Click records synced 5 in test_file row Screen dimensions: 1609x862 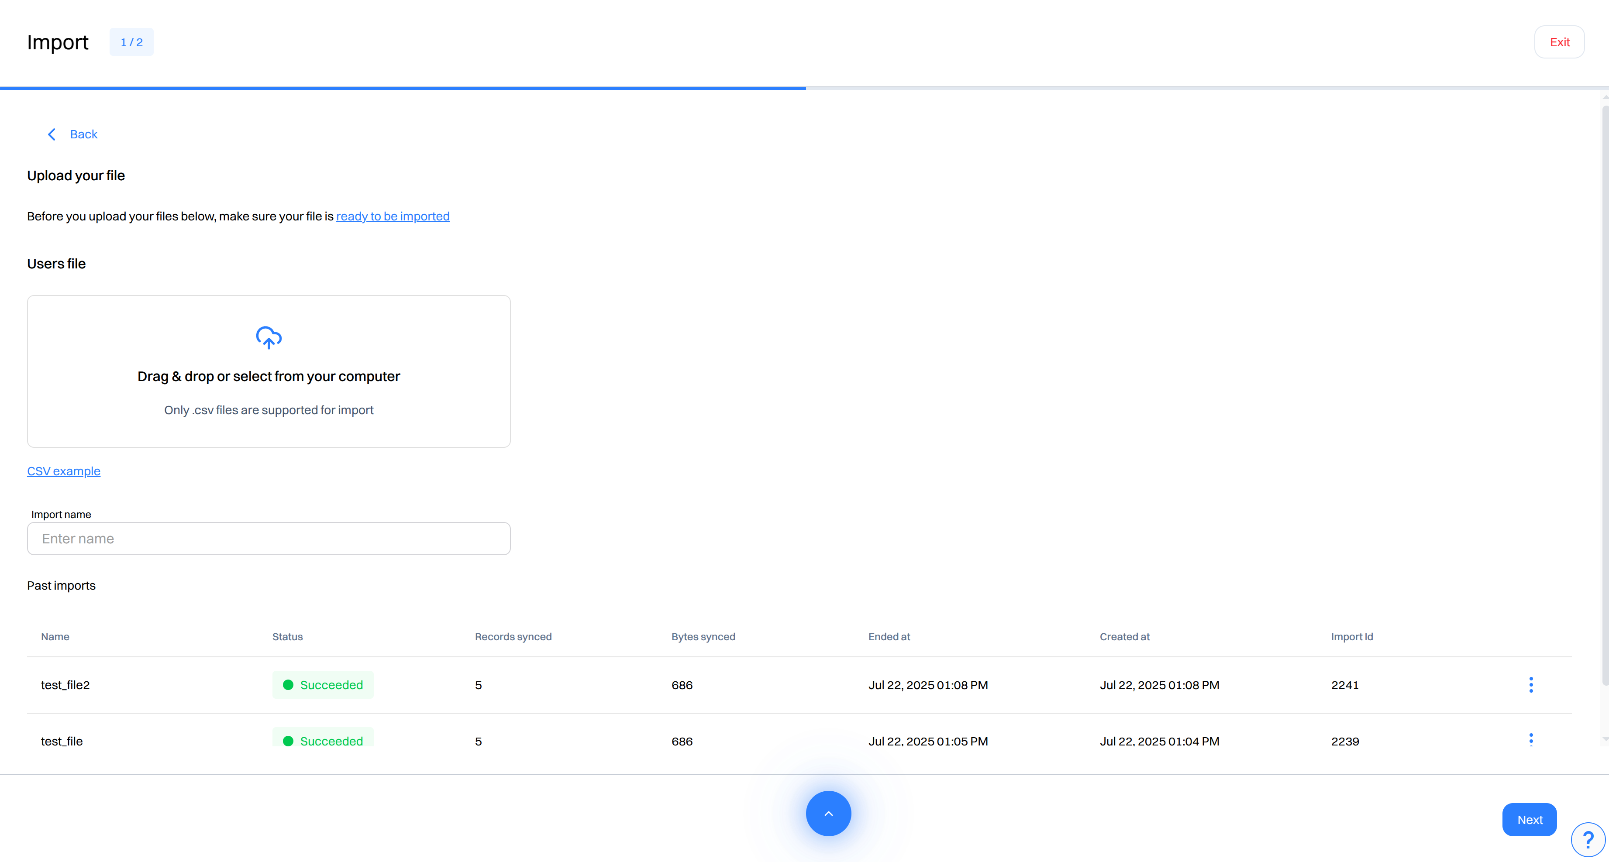tap(479, 741)
